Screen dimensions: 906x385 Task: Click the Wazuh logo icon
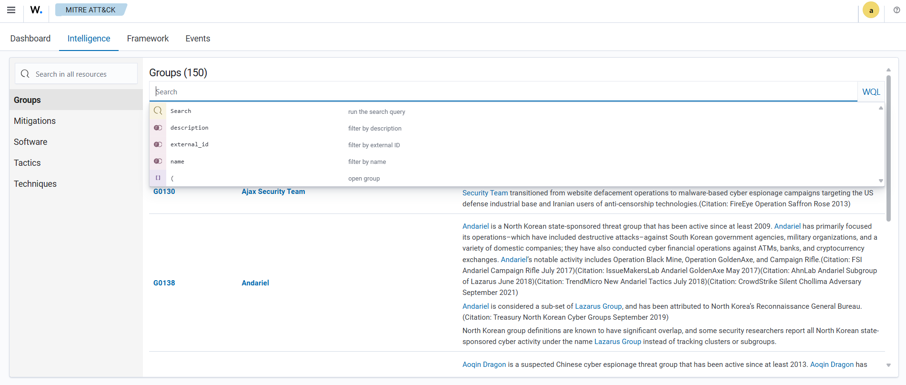36,10
